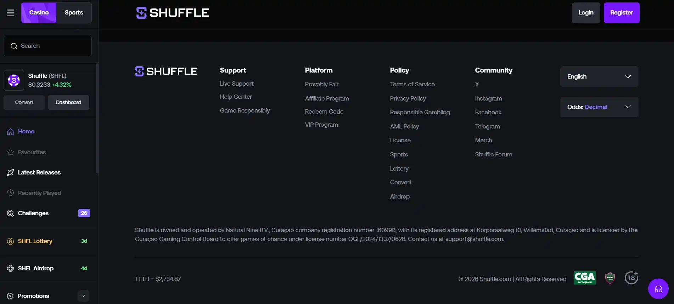Open the Provably Fair link
Image resolution: width=674 pixels, height=304 pixels.
click(321, 84)
